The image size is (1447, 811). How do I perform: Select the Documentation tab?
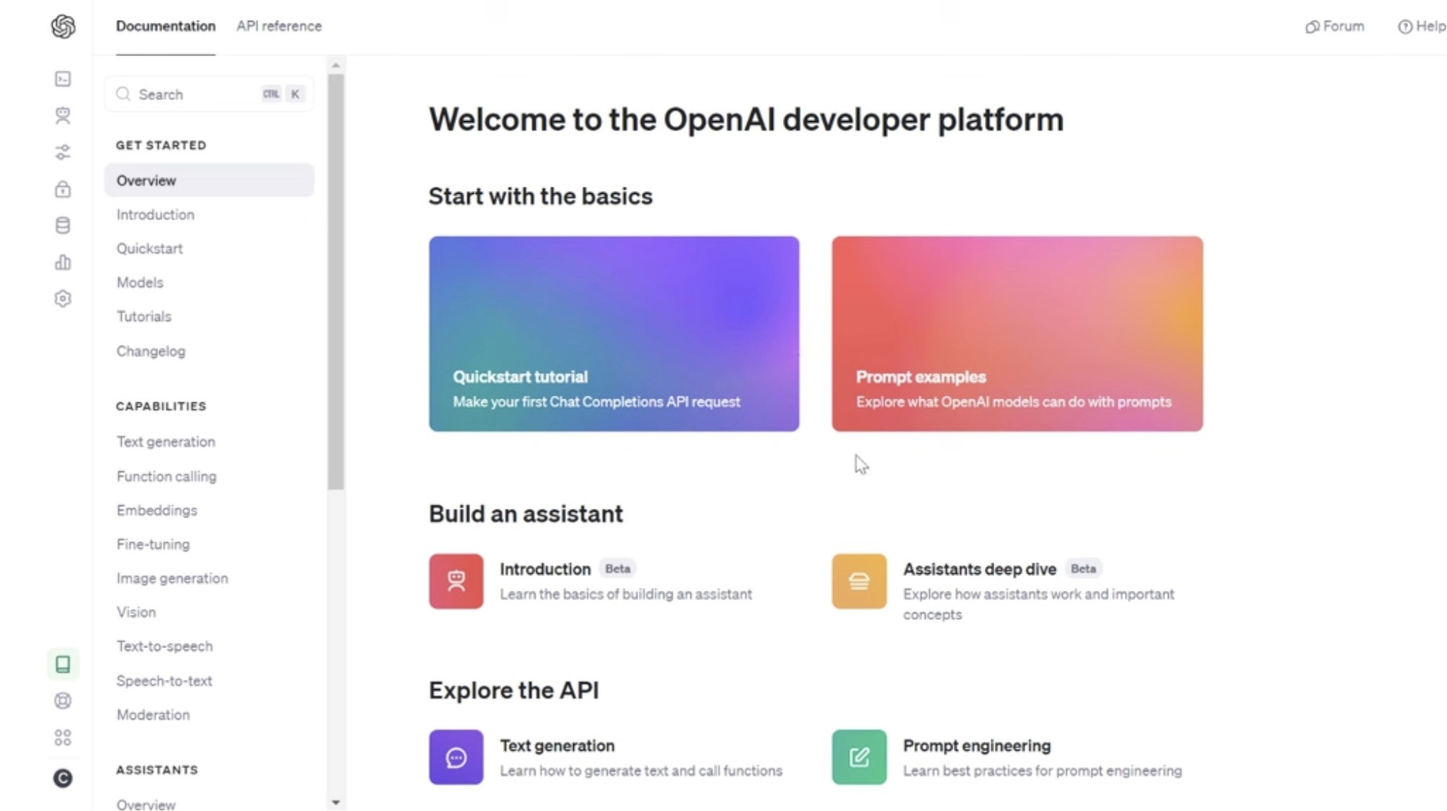tap(165, 26)
